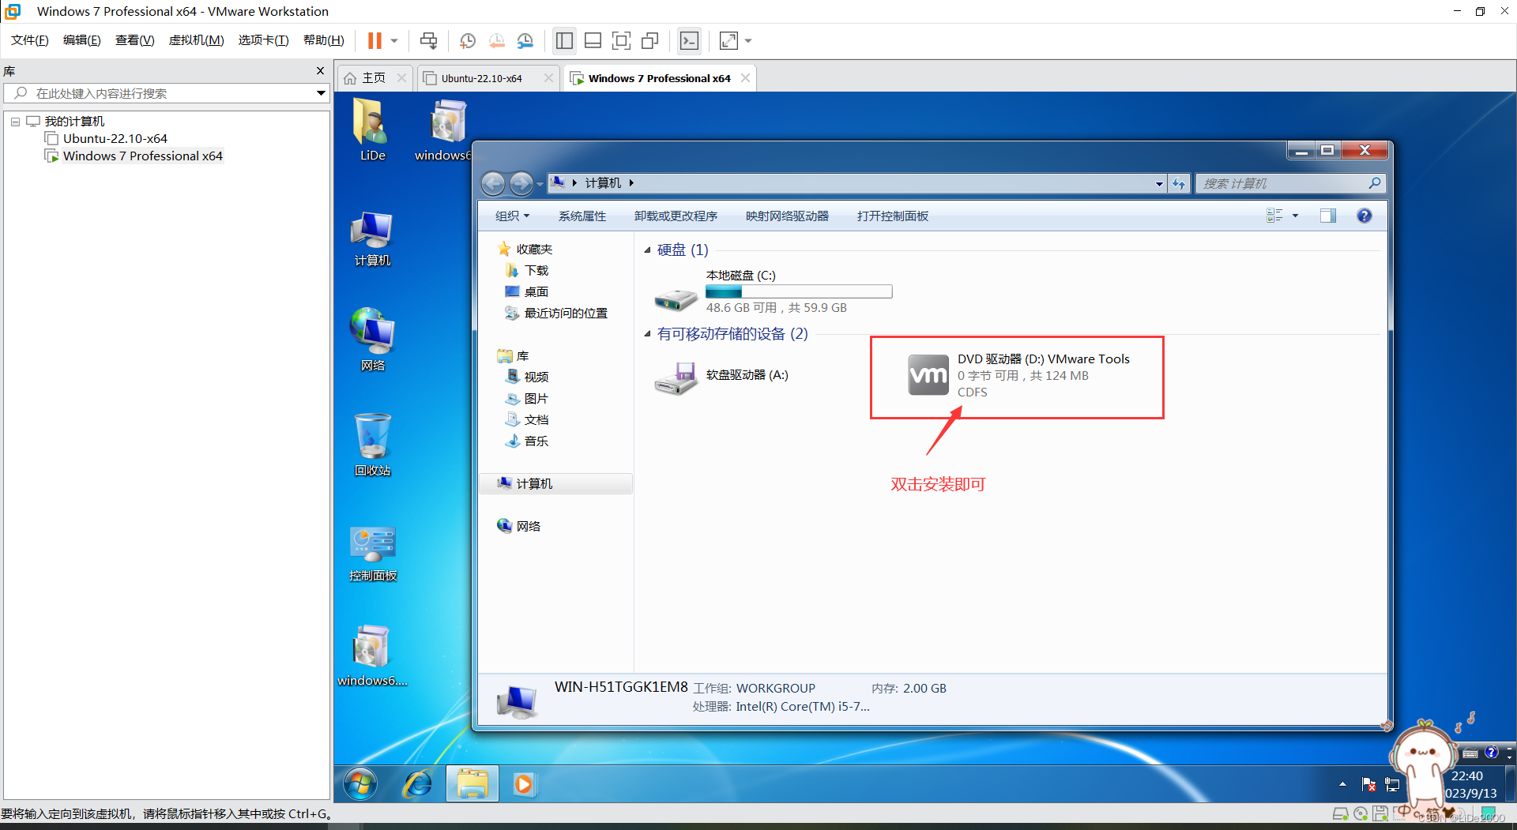Click 文档 library in navigation pane

coord(529,420)
